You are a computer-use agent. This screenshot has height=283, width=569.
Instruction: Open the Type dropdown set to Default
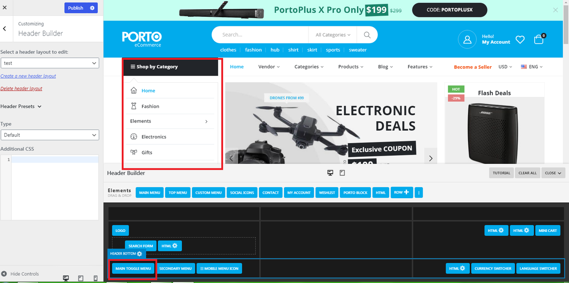[50, 135]
